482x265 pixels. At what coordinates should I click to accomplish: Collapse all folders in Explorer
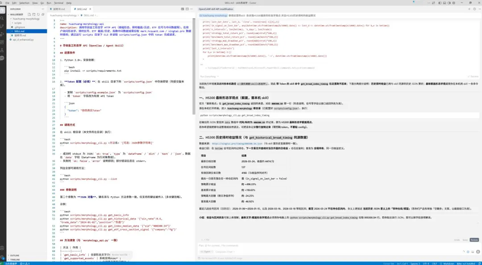[43, 14]
